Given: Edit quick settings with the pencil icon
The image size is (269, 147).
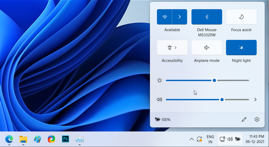Looking at the screenshot, I should [244, 119].
